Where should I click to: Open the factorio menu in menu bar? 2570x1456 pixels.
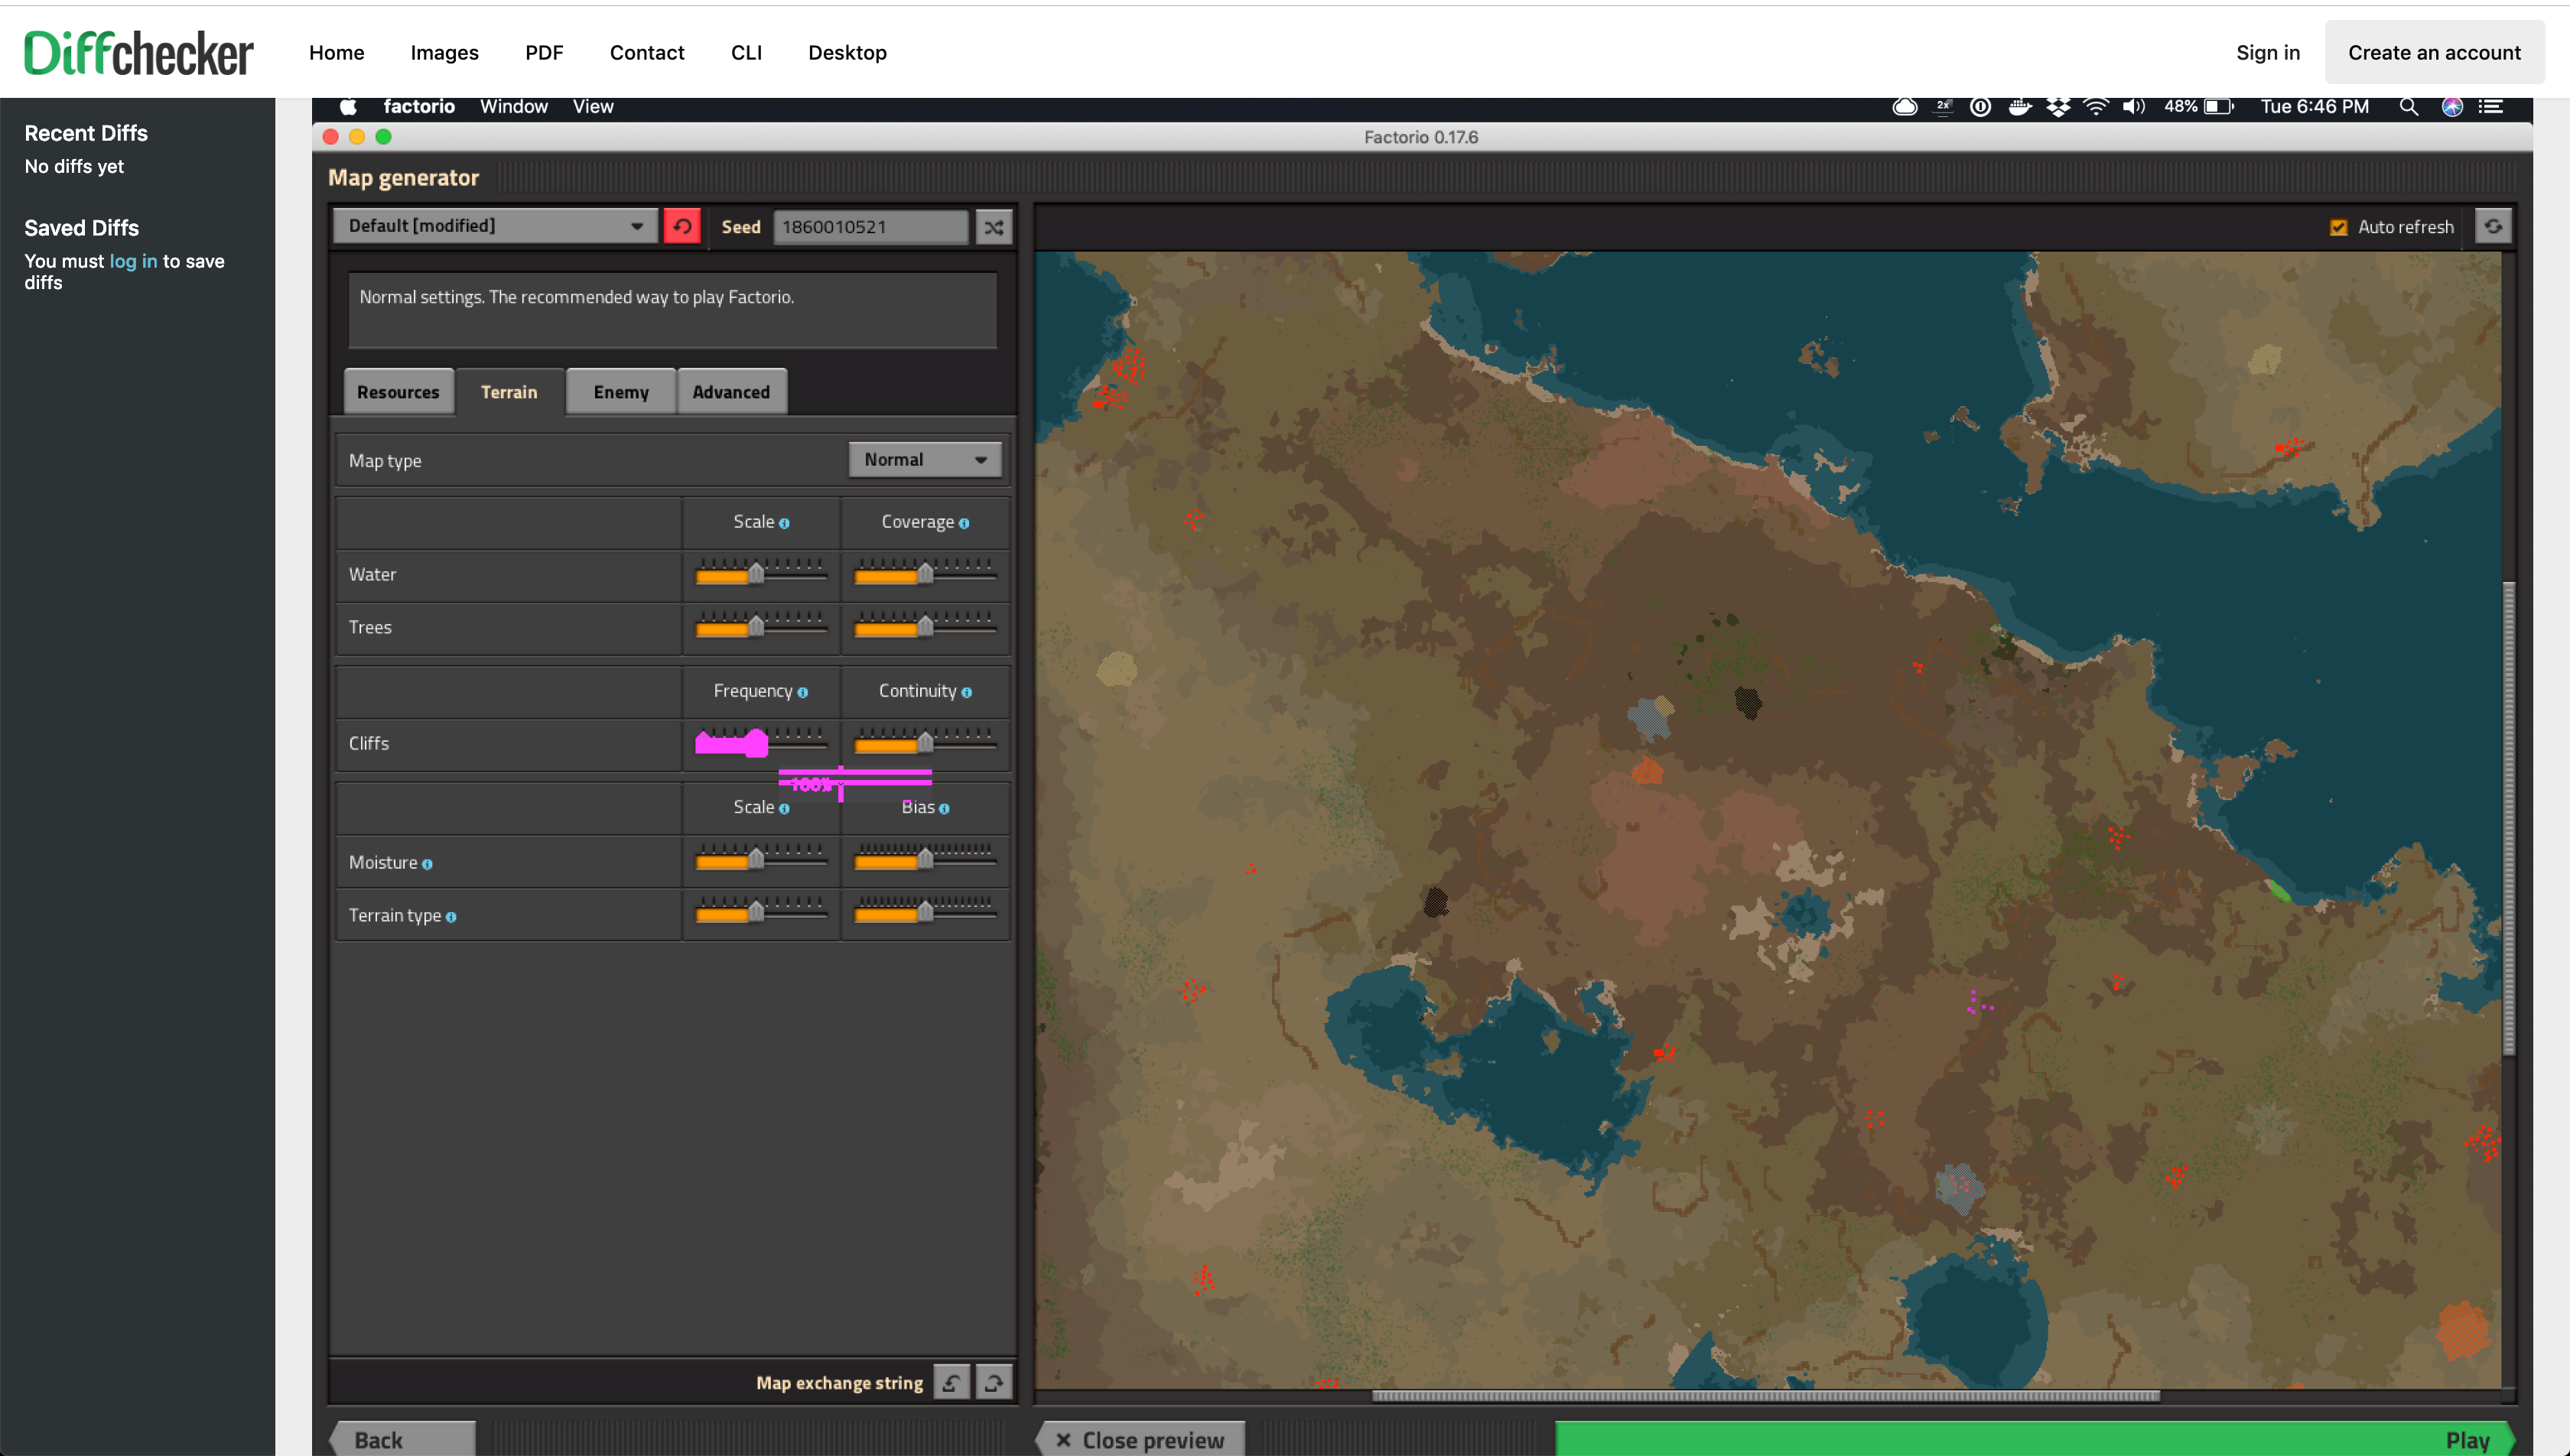coord(419,107)
